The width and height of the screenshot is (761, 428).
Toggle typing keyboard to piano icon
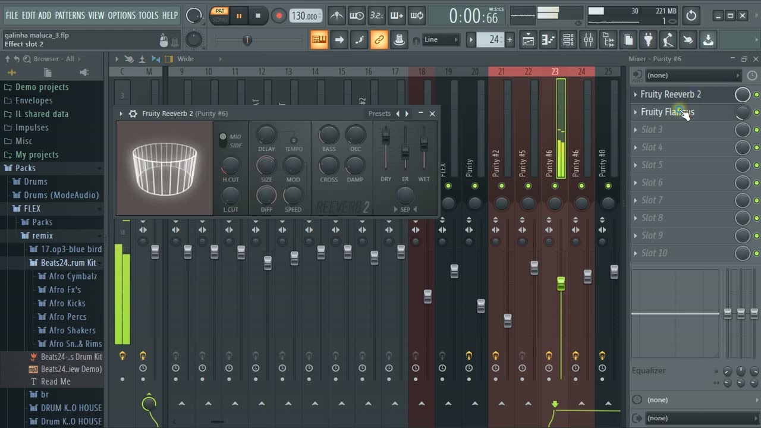[x=319, y=40]
